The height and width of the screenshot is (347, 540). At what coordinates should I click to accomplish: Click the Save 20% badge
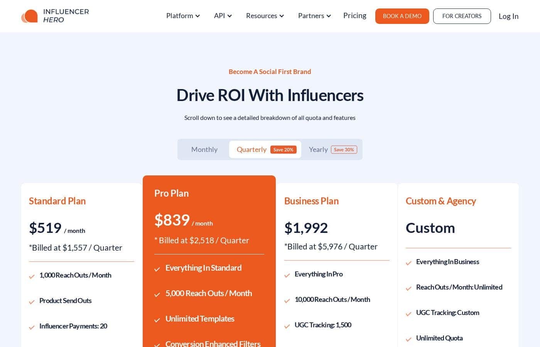click(283, 150)
